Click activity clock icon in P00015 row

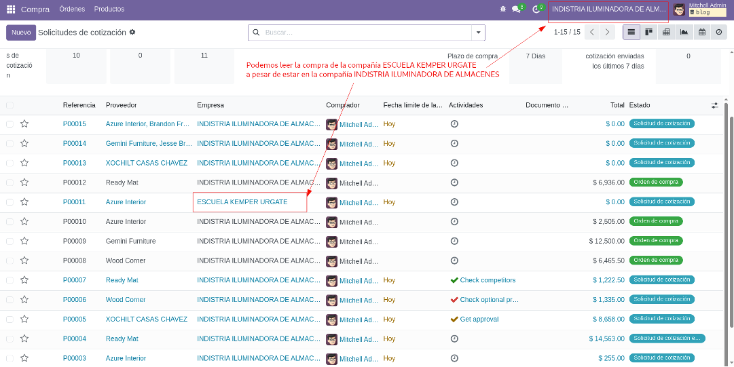point(454,124)
